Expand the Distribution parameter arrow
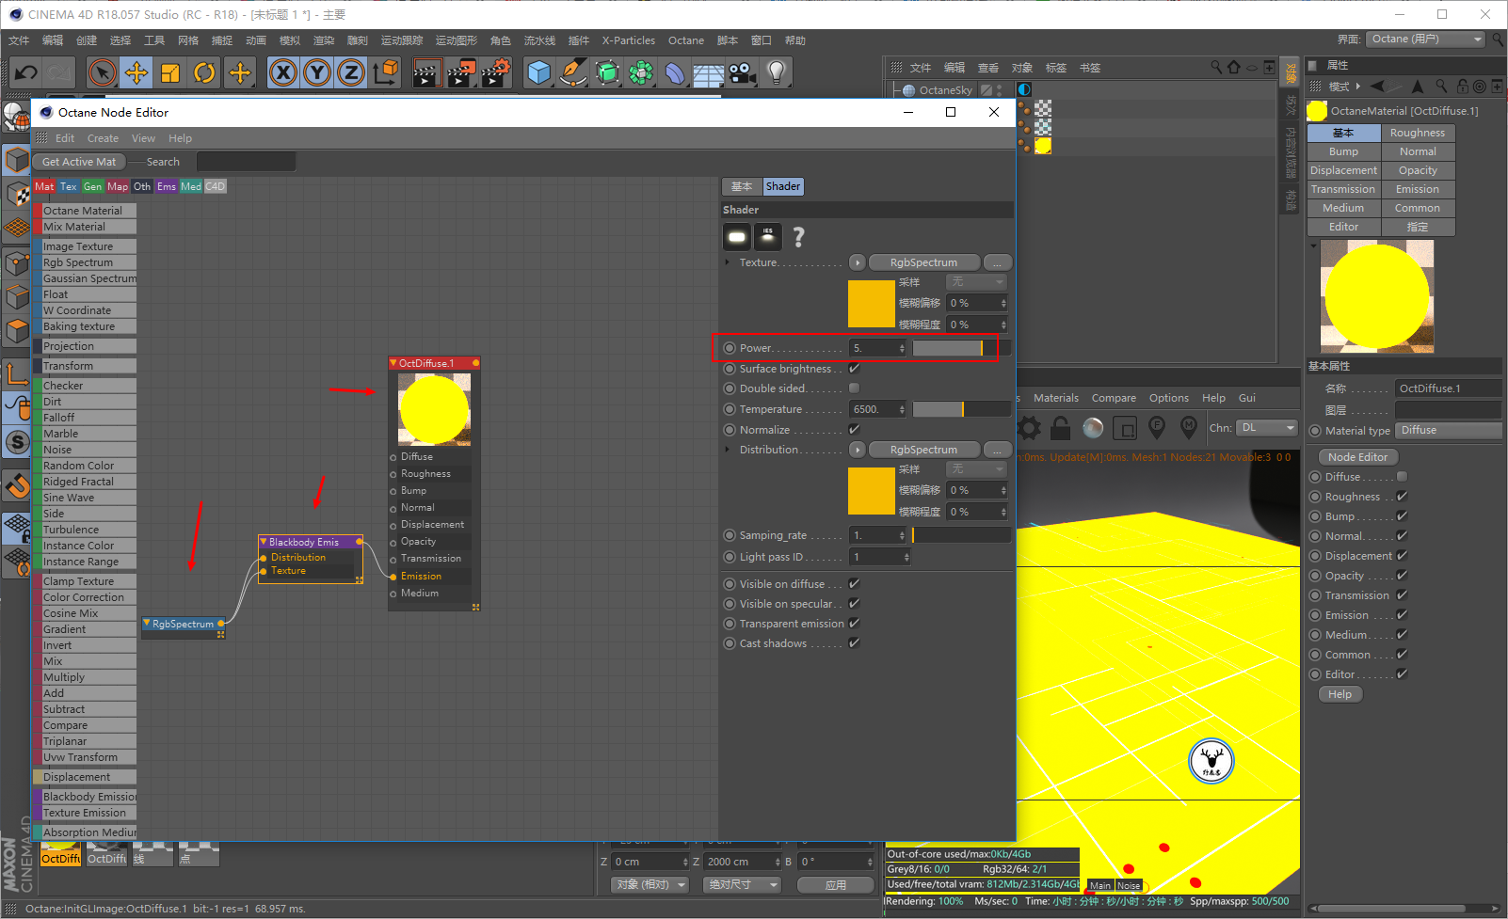The width and height of the screenshot is (1508, 919). (728, 450)
